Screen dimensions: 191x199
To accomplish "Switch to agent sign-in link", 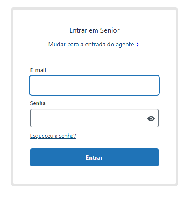I will pos(91,45).
